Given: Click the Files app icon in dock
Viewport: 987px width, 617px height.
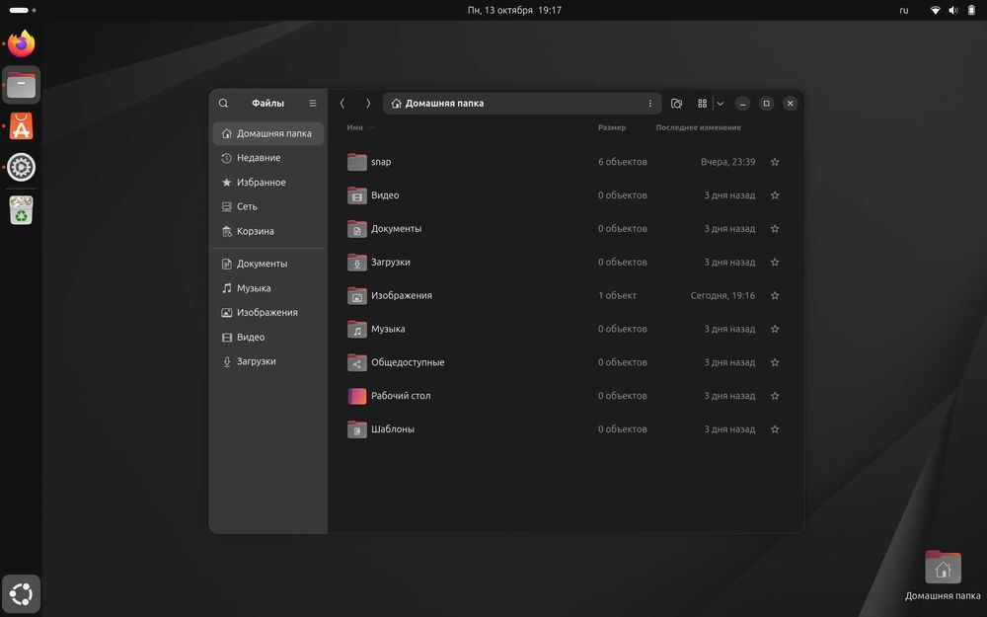Looking at the screenshot, I should [22, 85].
